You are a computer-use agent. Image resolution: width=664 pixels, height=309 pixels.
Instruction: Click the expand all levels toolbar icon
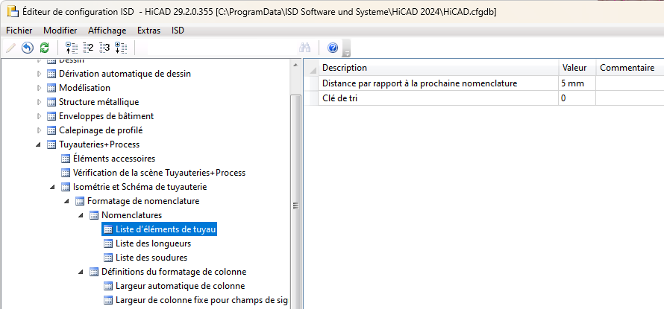click(x=121, y=48)
